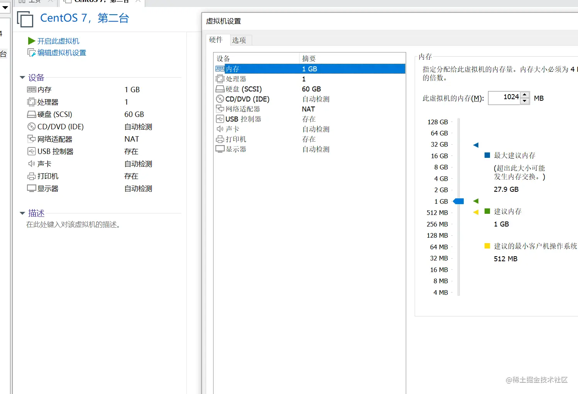The image size is (578, 394).
Task: Click the 声卡 speaker icon in the main window device summary
Action: point(31,164)
